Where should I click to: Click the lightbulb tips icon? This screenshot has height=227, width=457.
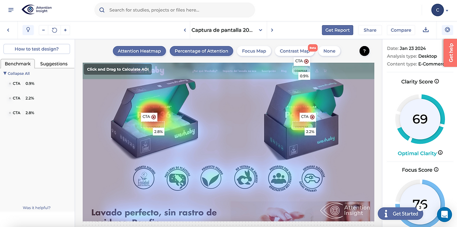point(28,30)
